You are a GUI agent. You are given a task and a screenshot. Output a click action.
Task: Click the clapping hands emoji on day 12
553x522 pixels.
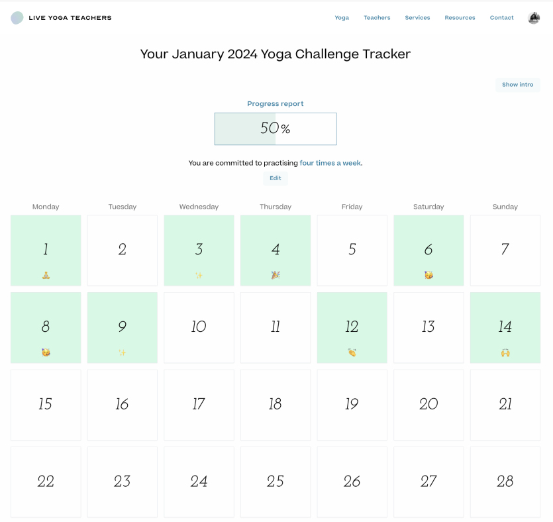pyautogui.click(x=352, y=352)
